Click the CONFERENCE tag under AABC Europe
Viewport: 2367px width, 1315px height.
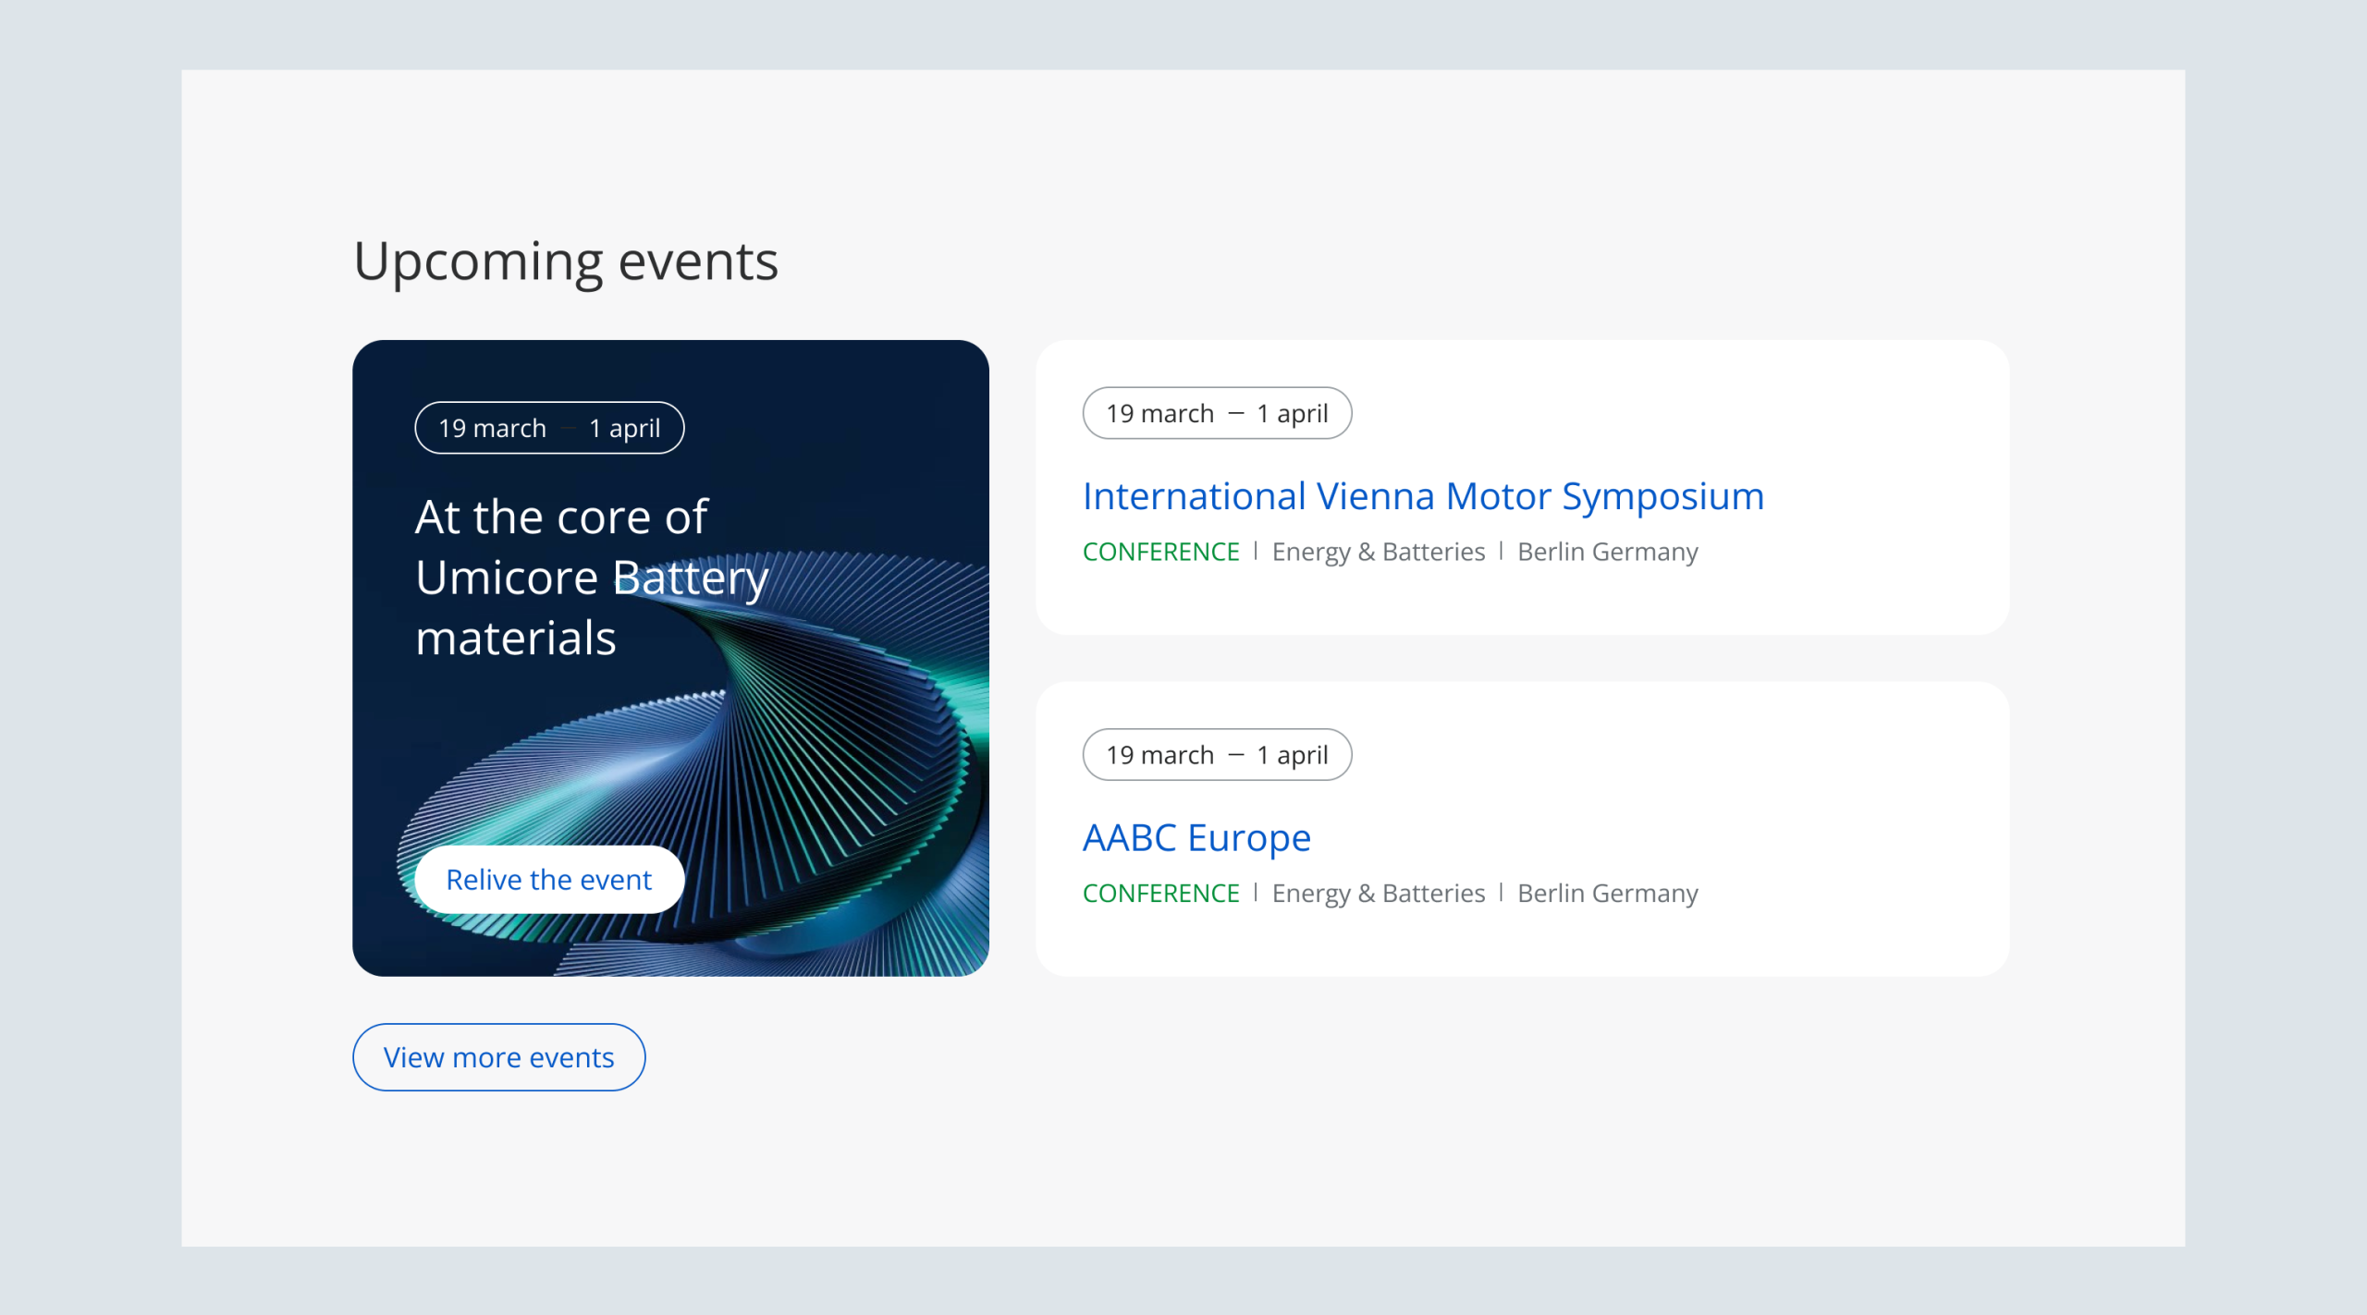pos(1160,894)
